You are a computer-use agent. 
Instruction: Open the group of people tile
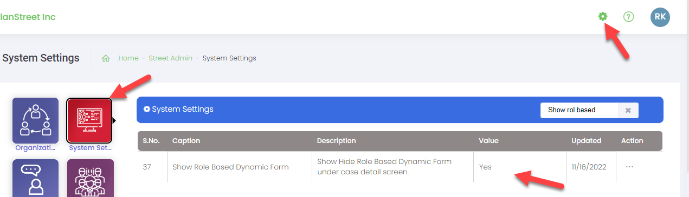[91, 178]
